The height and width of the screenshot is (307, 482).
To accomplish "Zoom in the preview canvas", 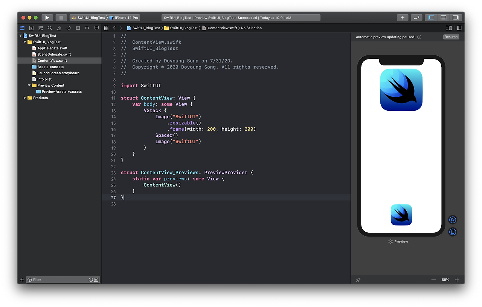I will [x=457, y=280].
